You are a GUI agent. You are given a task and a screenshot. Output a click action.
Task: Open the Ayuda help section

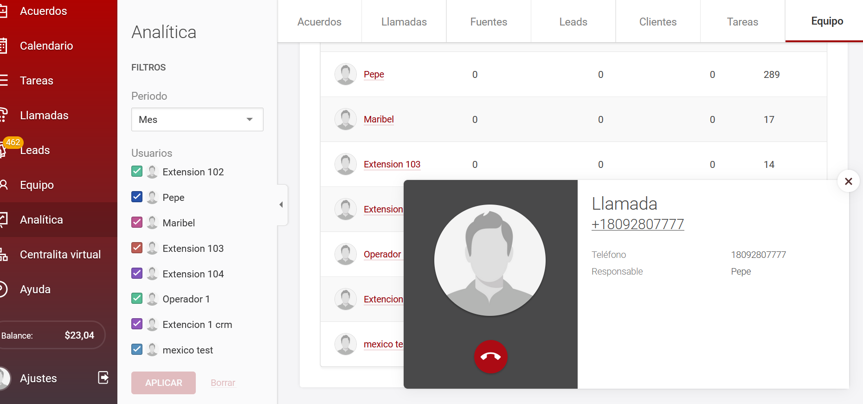[x=35, y=289]
